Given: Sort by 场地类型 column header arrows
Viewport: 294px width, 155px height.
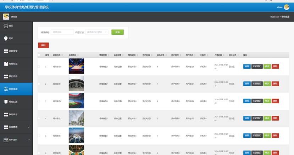Looking at the screenshot, I should (109, 55).
